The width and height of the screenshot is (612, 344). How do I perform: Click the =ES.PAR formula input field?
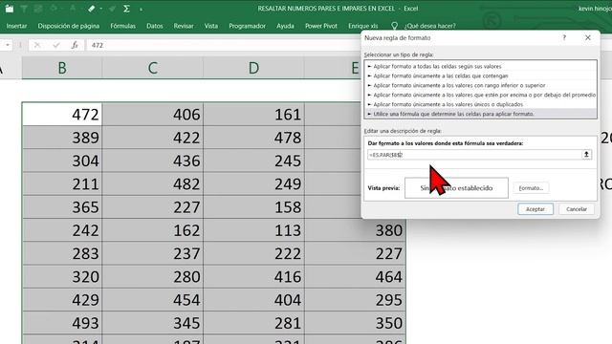[474, 155]
